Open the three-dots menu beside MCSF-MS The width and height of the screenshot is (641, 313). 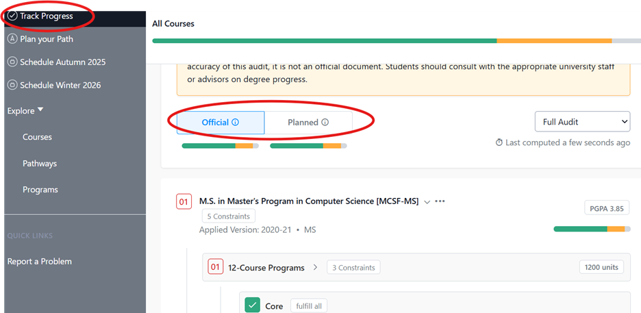coord(440,201)
